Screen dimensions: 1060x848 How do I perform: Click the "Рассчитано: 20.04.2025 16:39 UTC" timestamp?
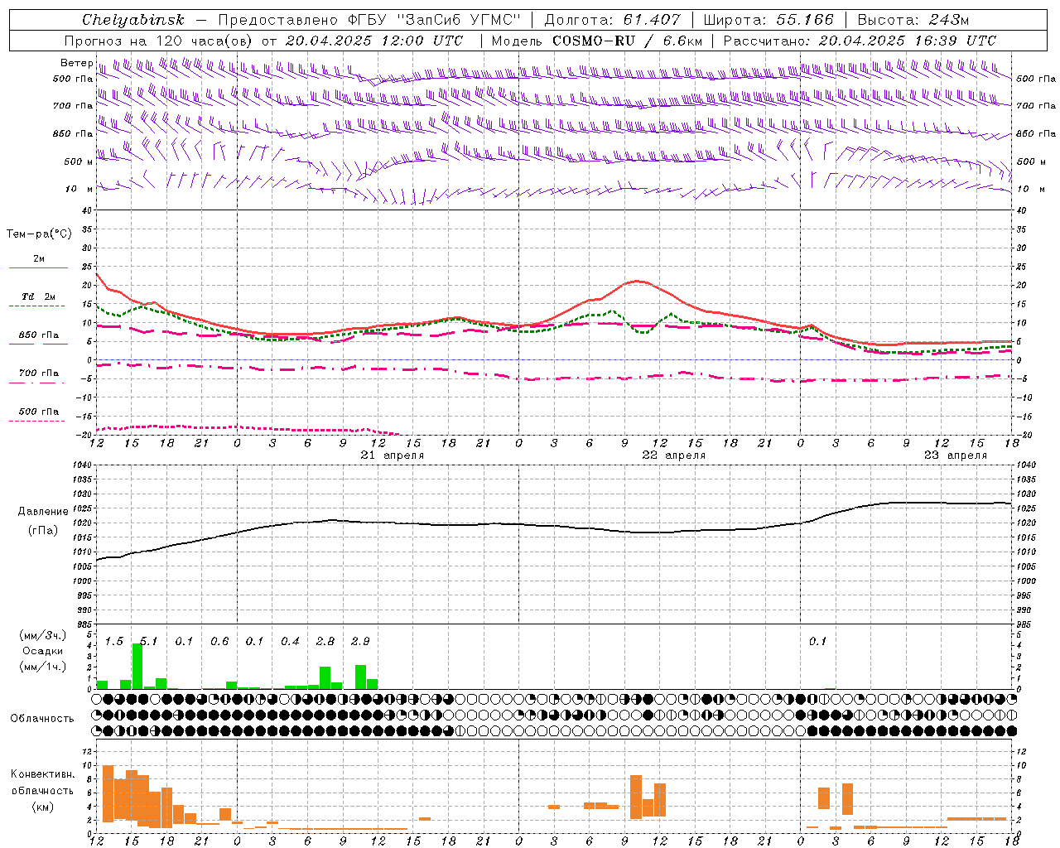click(x=860, y=41)
